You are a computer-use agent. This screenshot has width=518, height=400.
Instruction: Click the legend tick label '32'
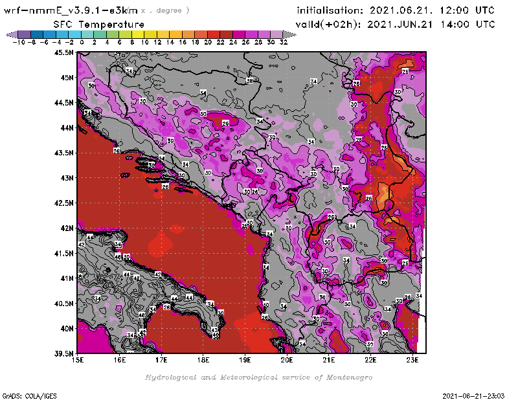284,42
